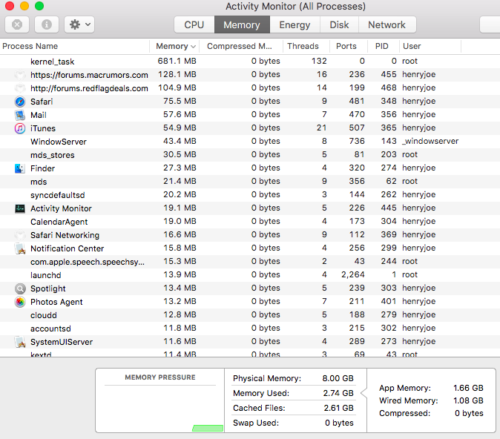Screen dimensions: 500x439
Task: Switch to the Disk tab
Action: [339, 24]
